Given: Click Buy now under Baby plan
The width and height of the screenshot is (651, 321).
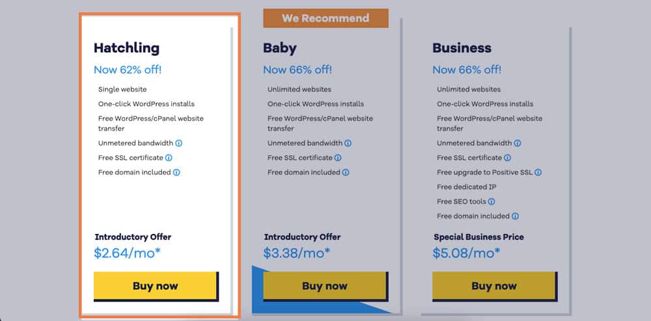Looking at the screenshot, I should click(325, 286).
